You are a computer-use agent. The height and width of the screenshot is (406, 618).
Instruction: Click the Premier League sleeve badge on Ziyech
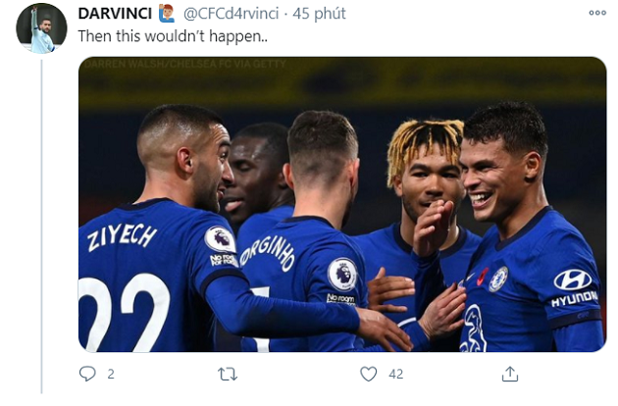(220, 239)
